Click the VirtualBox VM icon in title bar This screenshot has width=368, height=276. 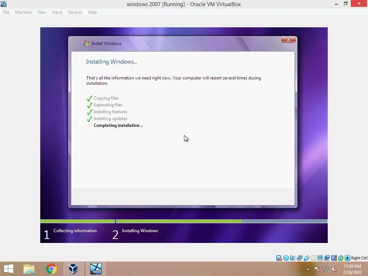click(x=4, y=4)
